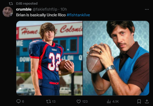The image size is (153, 106).
Task: Open the Uncle Rico football photo
Action: (x=116, y=58)
